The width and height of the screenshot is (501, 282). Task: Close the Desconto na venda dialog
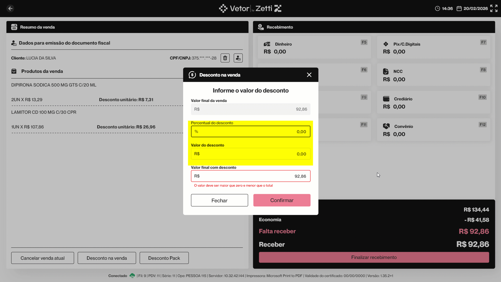(x=309, y=75)
